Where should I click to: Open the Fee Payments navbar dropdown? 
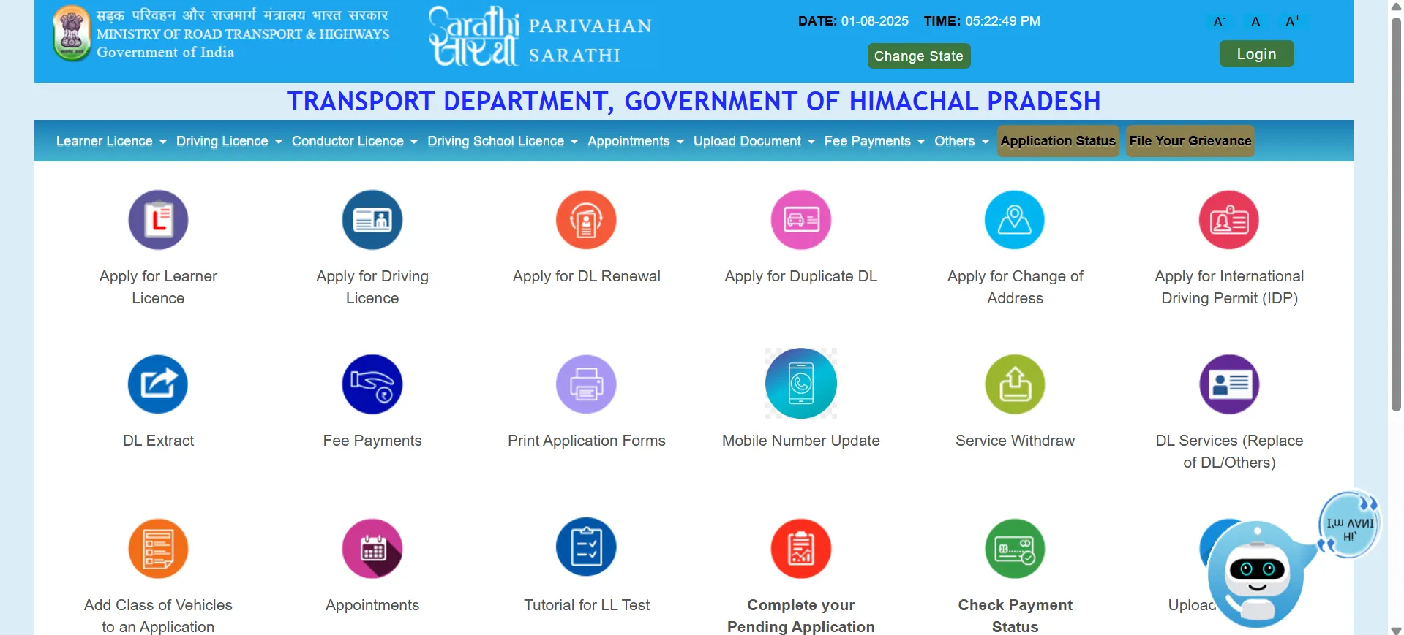[x=874, y=141]
